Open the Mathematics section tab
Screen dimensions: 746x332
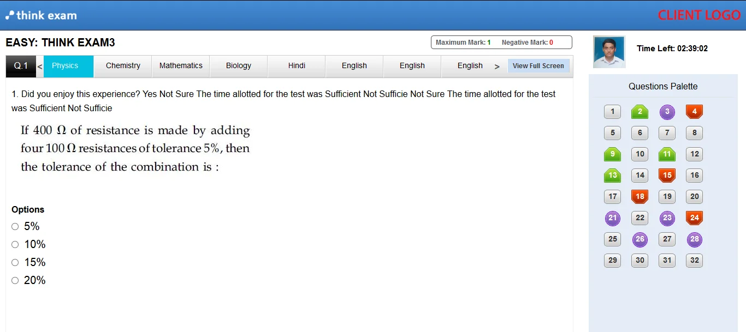tap(180, 65)
